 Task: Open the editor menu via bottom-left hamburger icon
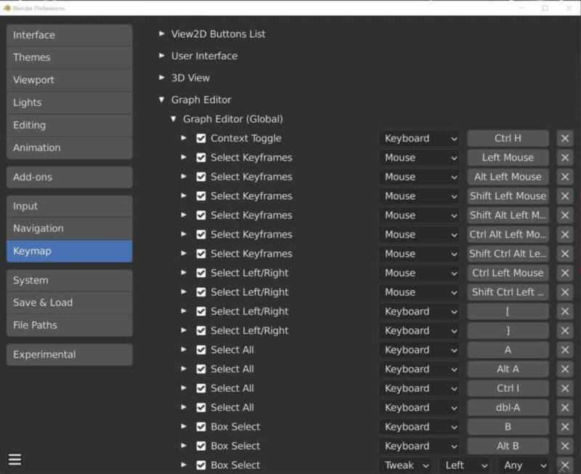(15, 459)
